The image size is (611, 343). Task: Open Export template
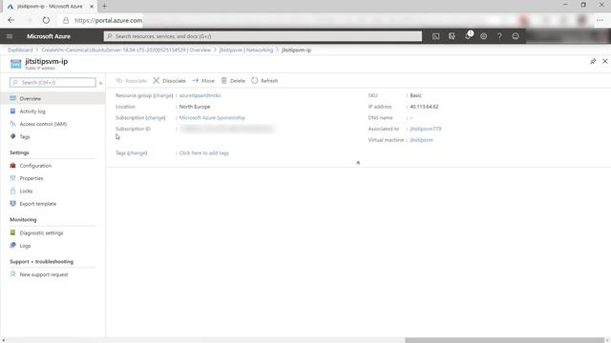point(38,204)
